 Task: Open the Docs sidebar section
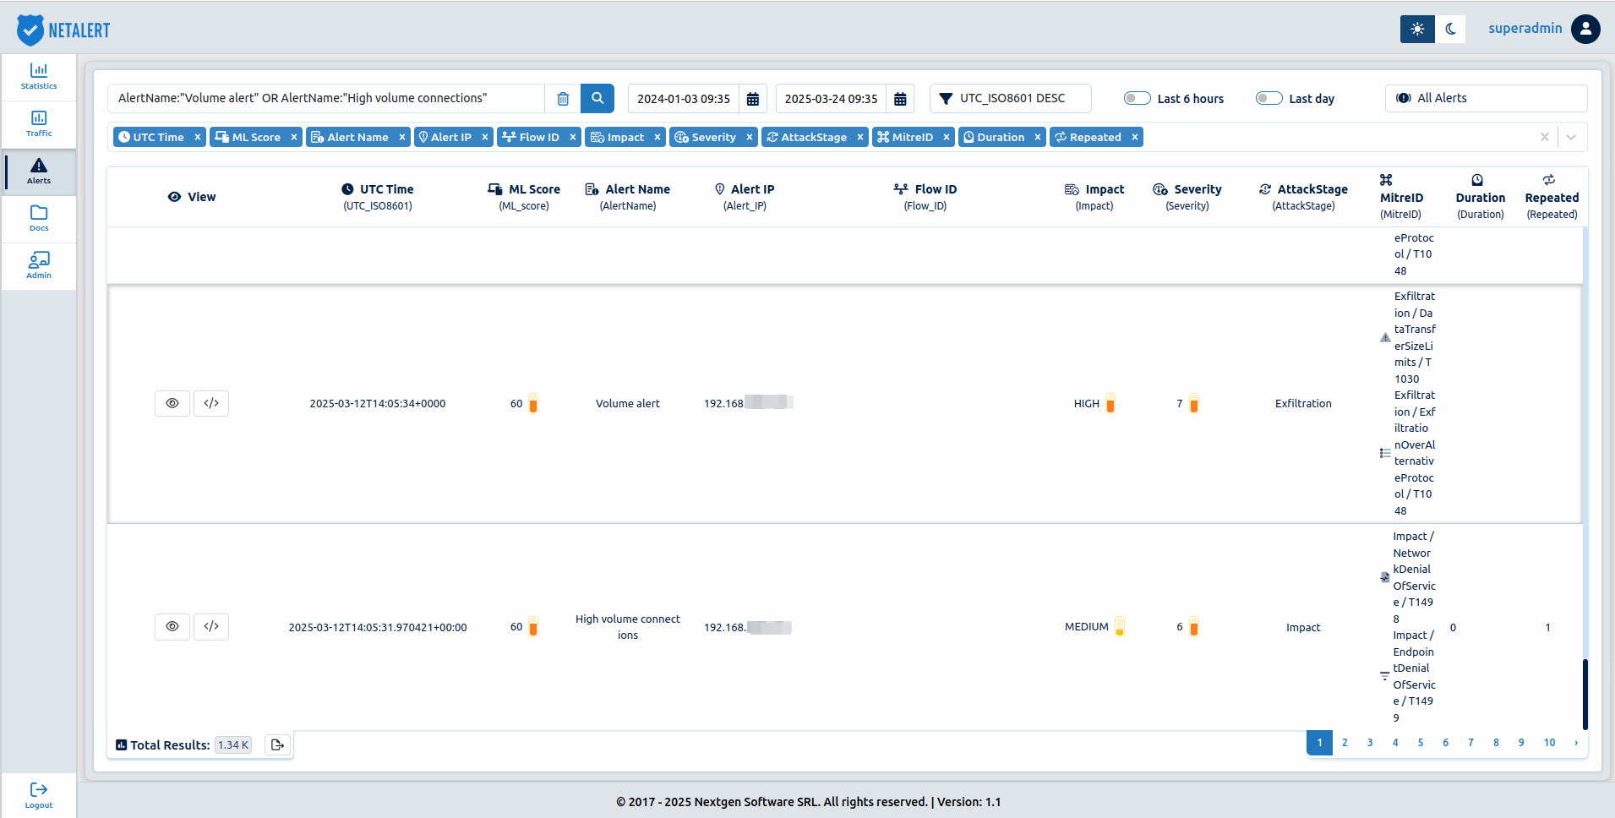39,219
